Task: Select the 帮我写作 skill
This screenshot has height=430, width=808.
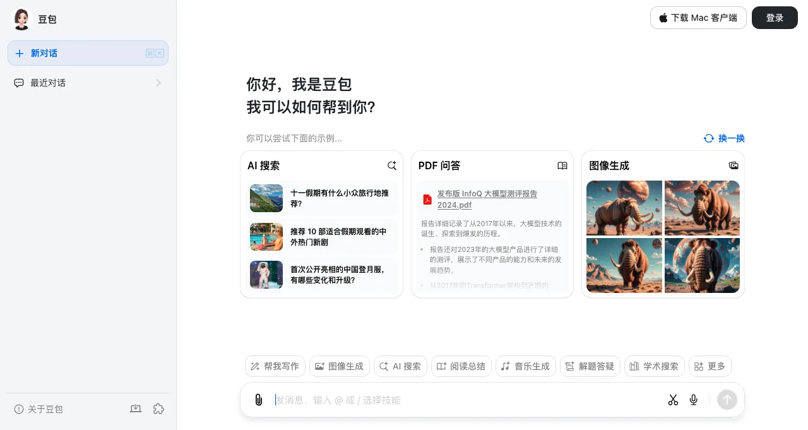Action: pyautogui.click(x=275, y=366)
